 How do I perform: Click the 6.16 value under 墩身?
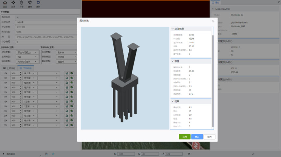pos(191,94)
